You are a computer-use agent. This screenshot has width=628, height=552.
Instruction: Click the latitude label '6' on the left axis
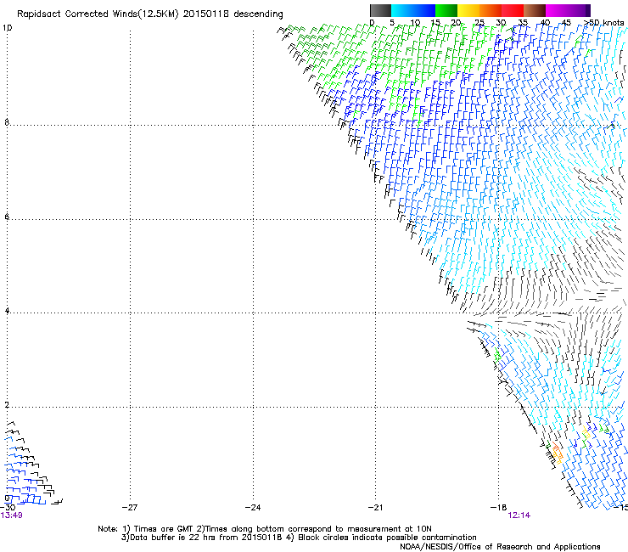coord(7,217)
